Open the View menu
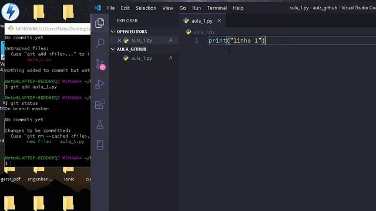The image size is (376, 211). click(x=168, y=8)
